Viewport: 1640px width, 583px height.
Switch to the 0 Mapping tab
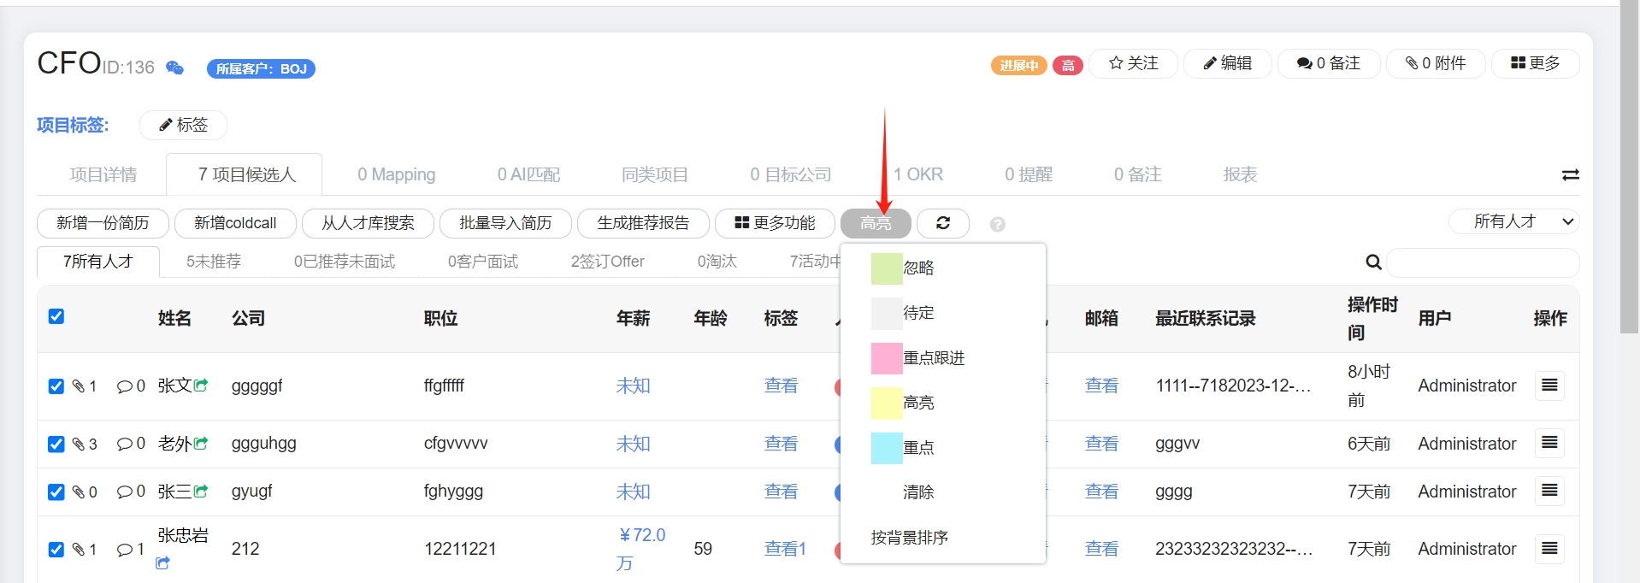click(397, 174)
